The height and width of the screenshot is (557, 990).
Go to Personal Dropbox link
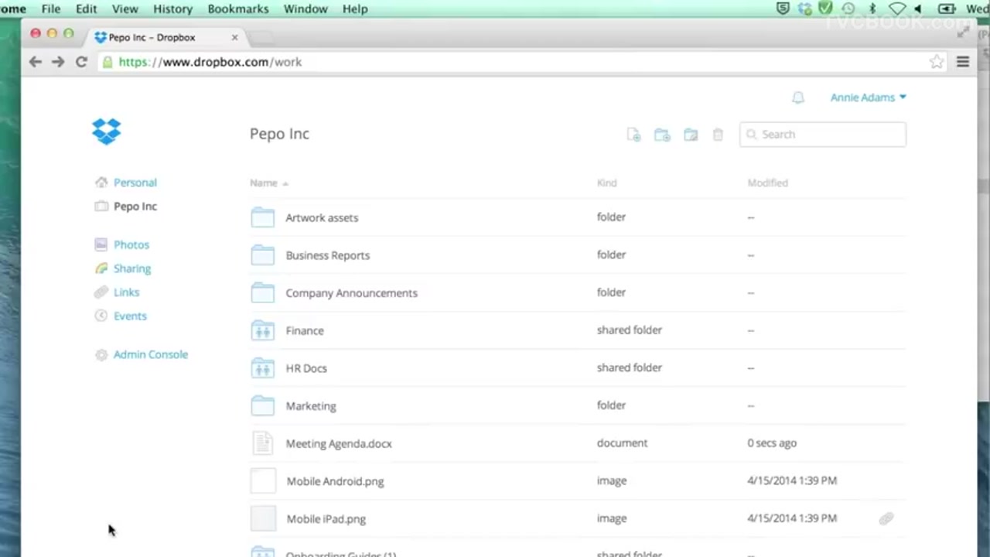click(x=135, y=183)
